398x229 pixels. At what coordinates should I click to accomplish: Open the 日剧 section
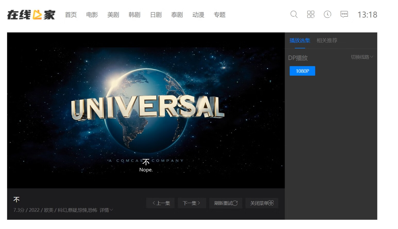coord(156,15)
